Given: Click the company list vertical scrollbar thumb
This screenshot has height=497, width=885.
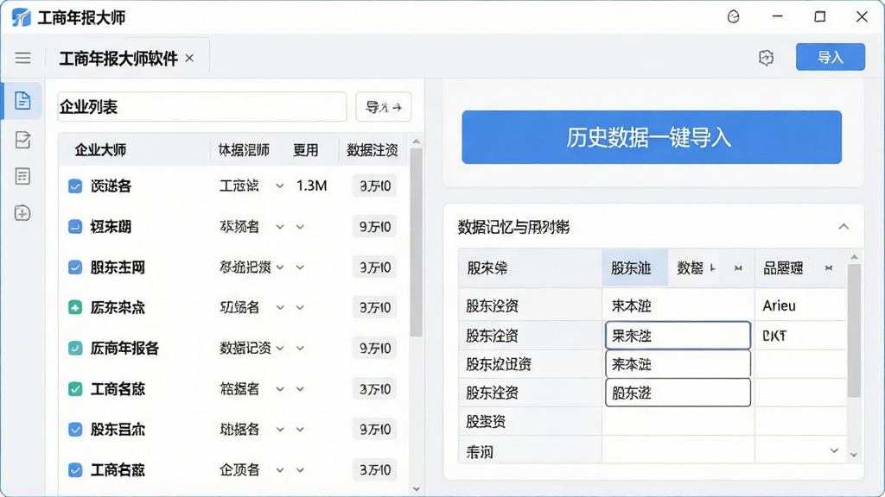Looking at the screenshot, I should point(416,242).
